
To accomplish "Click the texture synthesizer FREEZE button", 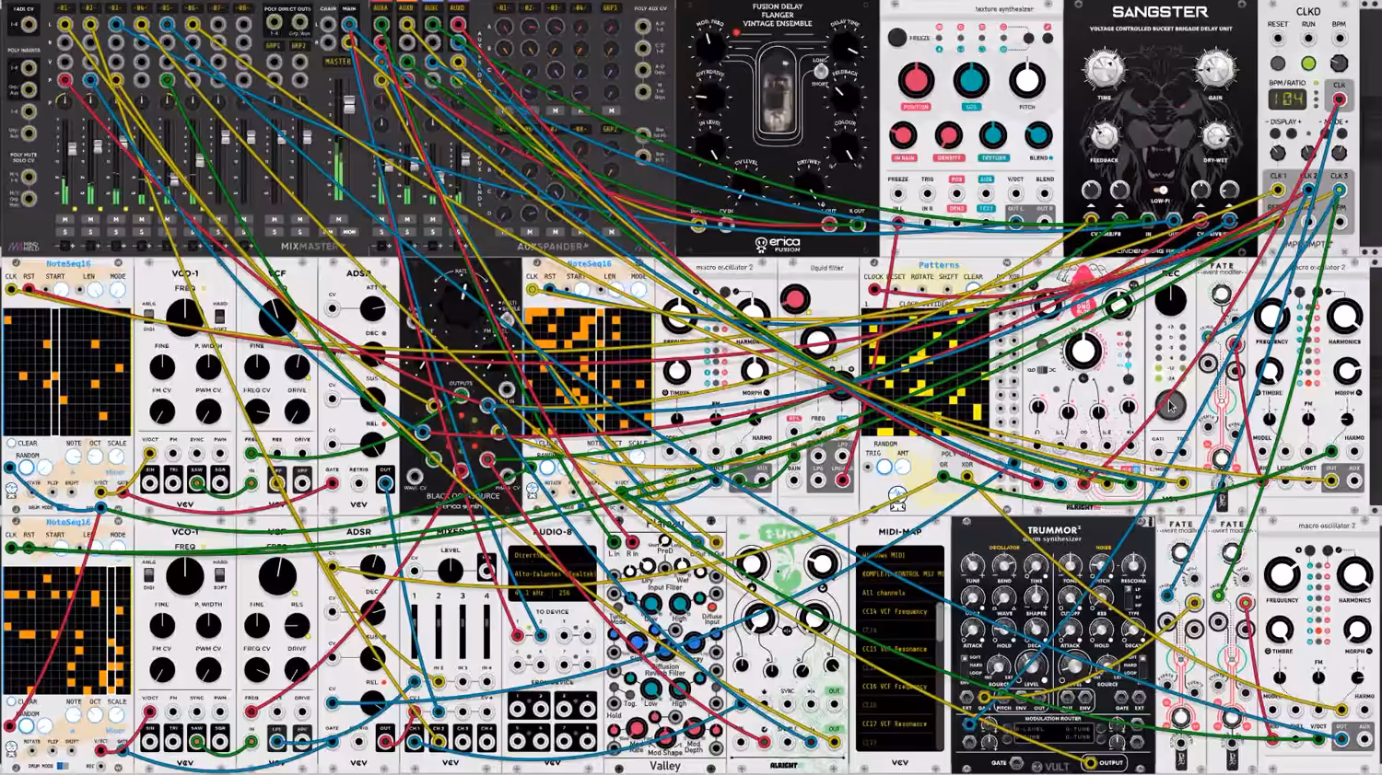I will tap(896, 38).
